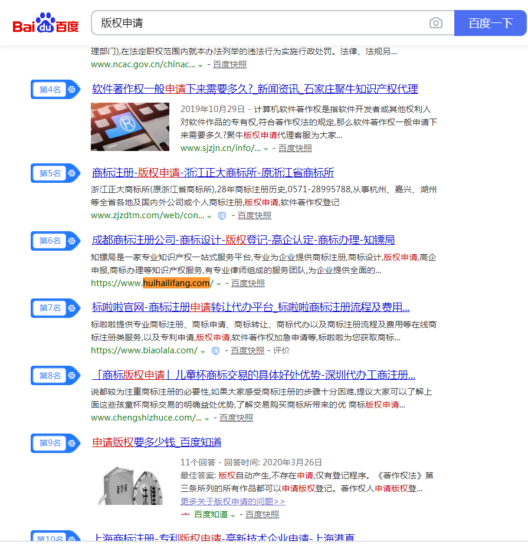Click the verified shield icon beside zjzdtm.com
The height and width of the screenshot is (545, 528).
[x=222, y=216]
